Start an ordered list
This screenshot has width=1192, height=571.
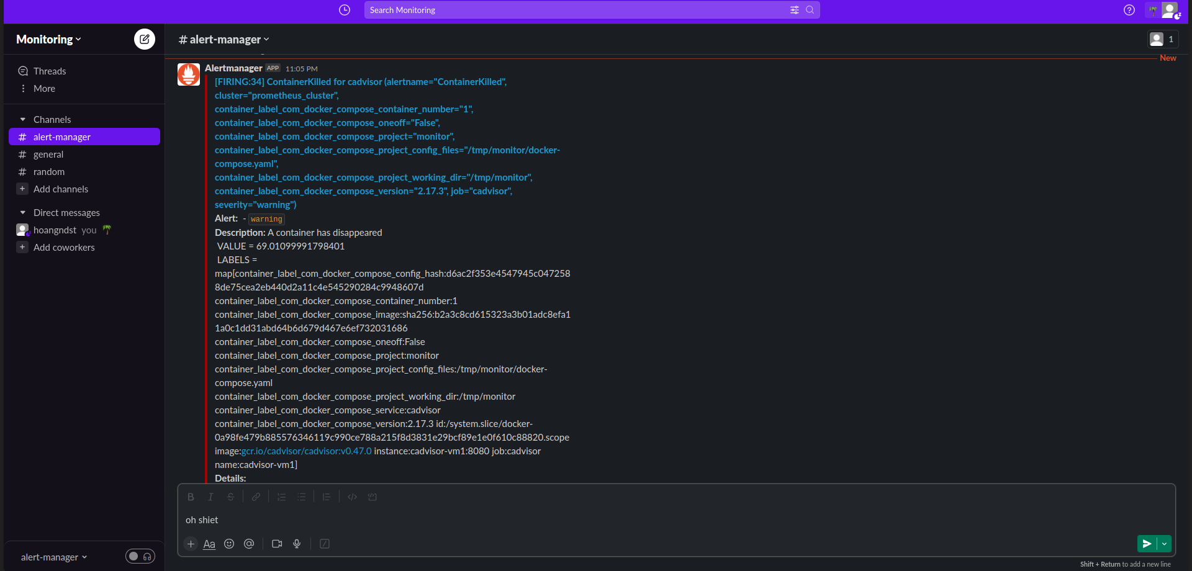[281, 497]
